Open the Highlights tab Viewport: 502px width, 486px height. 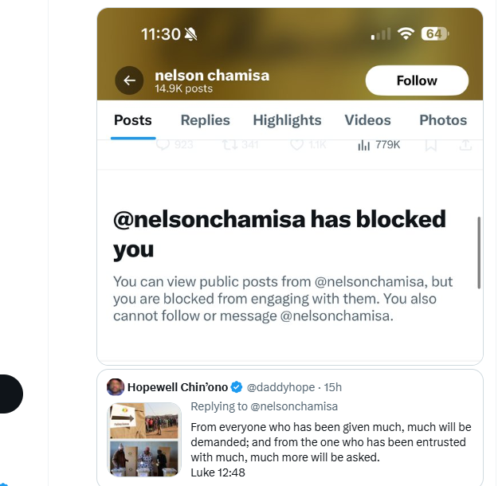[287, 120]
